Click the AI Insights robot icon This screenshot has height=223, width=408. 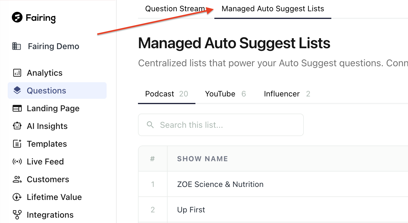17,126
